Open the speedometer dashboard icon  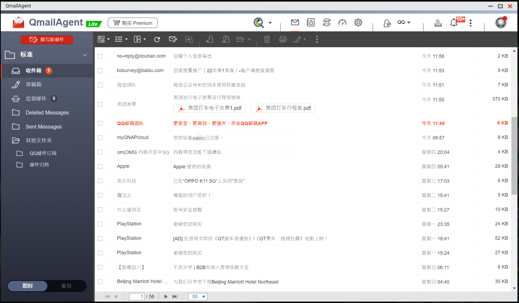[x=342, y=22]
